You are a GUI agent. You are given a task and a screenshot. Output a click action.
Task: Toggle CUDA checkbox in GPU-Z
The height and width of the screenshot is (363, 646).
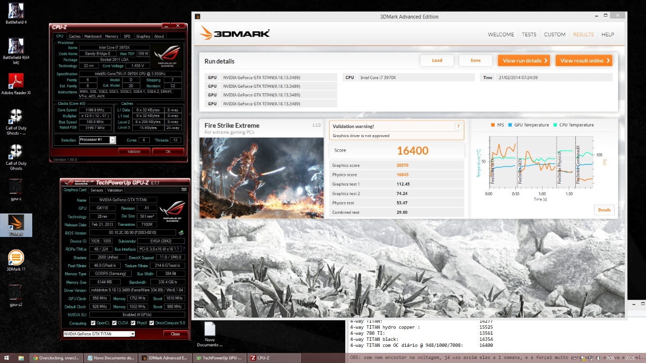coord(114,323)
